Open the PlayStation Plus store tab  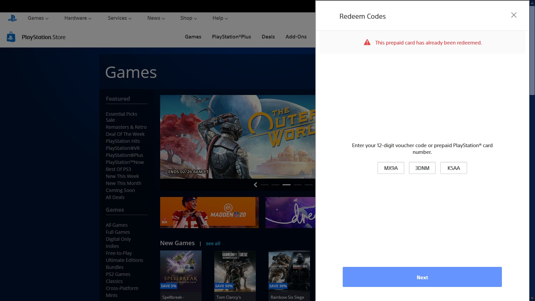[231, 37]
